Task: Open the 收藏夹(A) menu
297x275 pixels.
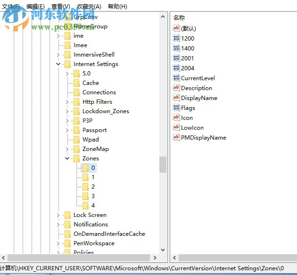Action: click(89, 7)
